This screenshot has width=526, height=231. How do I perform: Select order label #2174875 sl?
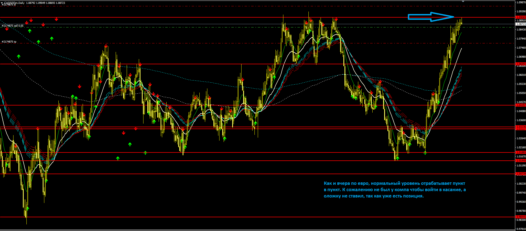tap(9, 5)
